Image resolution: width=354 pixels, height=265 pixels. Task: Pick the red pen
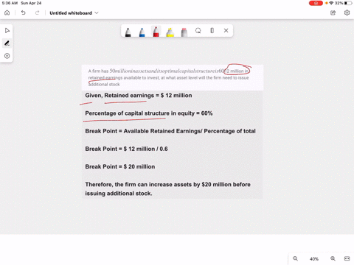point(156,32)
